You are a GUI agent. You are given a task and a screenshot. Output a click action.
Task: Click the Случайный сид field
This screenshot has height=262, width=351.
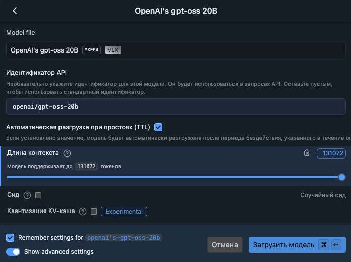(323, 195)
